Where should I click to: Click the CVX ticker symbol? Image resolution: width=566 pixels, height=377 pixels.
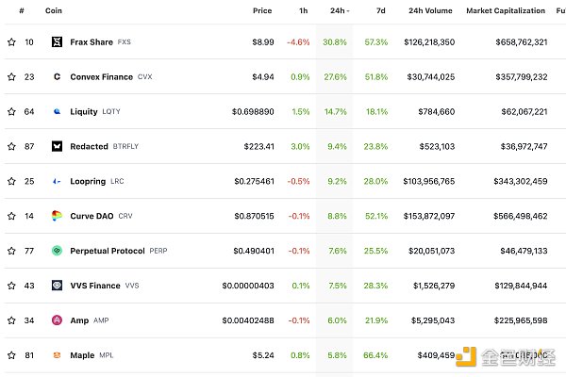point(144,77)
